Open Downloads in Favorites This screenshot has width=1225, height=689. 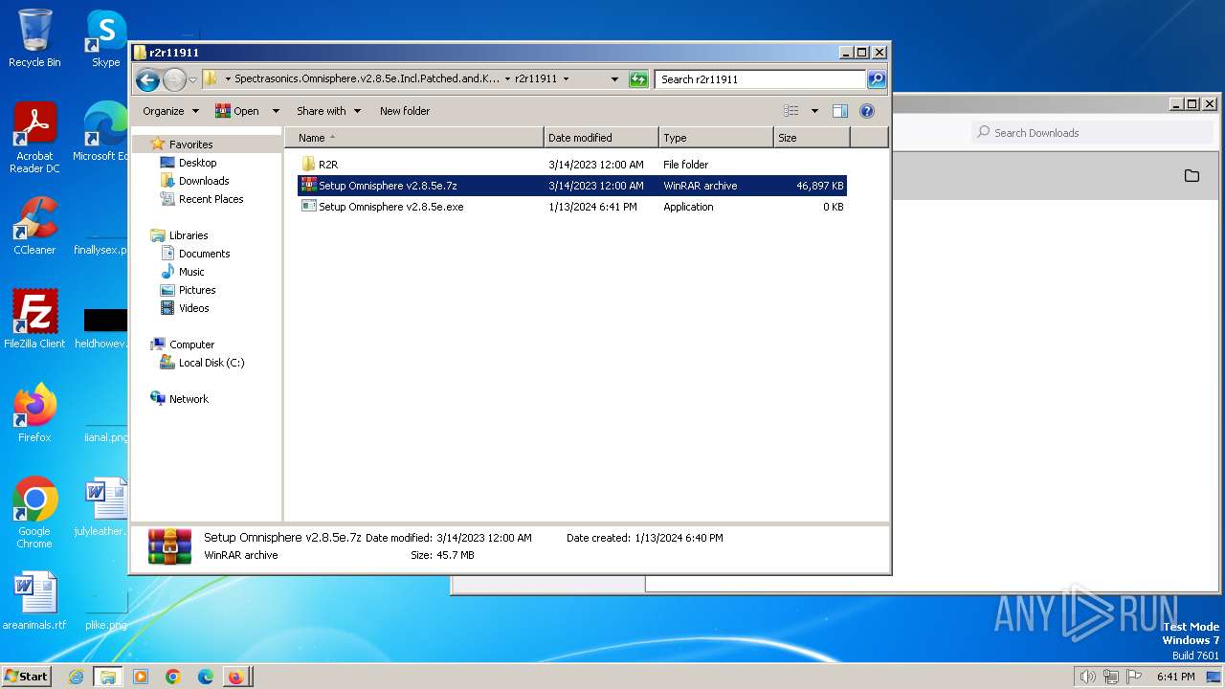203,181
